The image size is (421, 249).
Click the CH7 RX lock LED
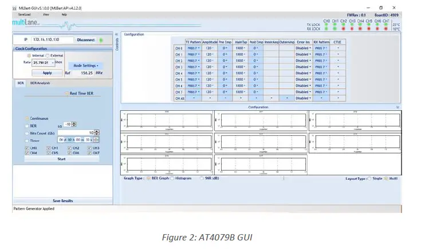(386, 29)
